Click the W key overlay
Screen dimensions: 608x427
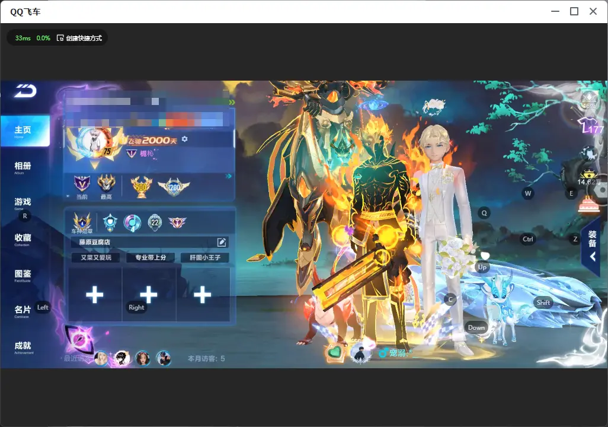point(528,193)
